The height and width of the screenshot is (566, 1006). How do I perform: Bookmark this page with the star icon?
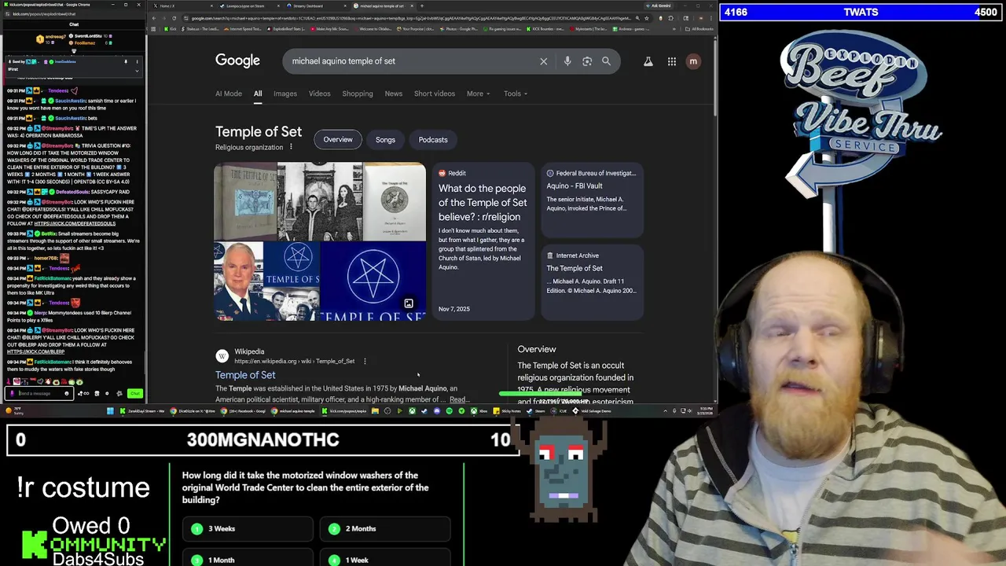coord(646,18)
